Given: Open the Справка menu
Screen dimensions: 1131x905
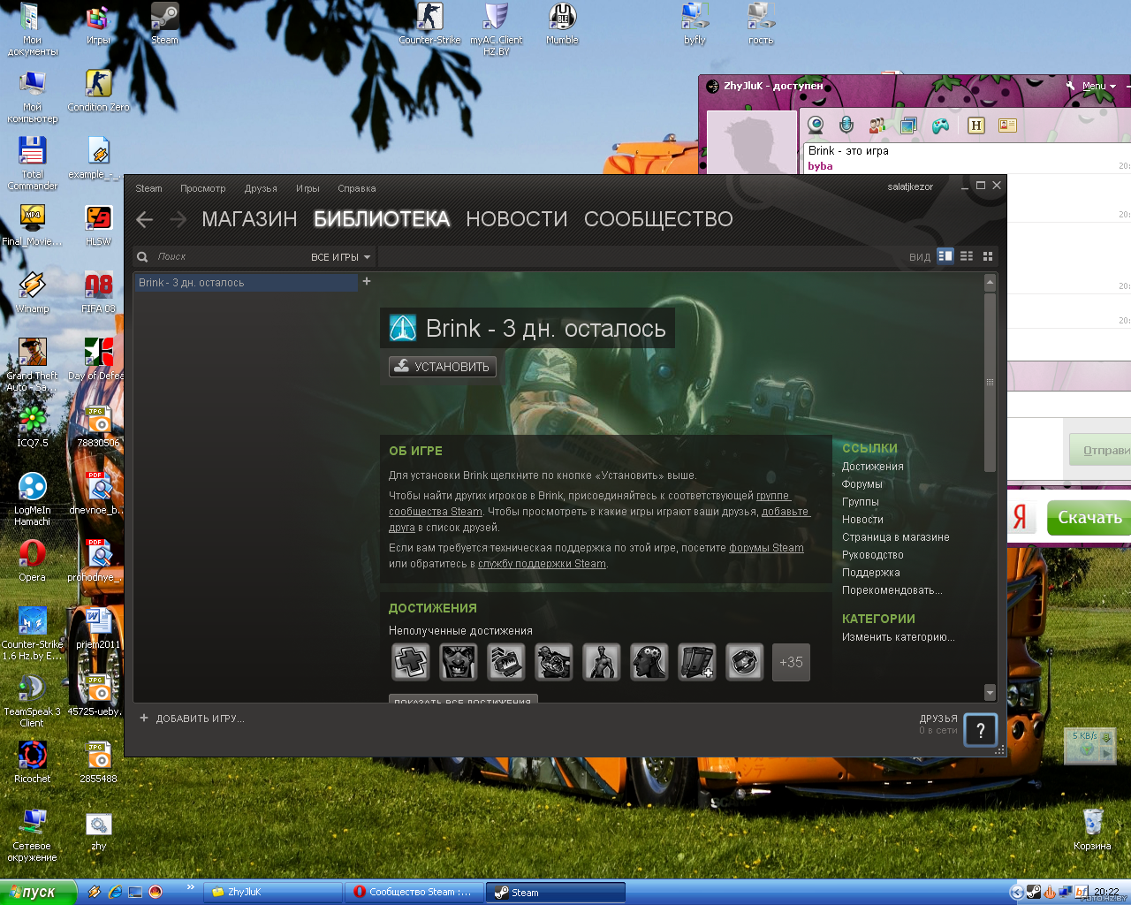Looking at the screenshot, I should pos(357,188).
